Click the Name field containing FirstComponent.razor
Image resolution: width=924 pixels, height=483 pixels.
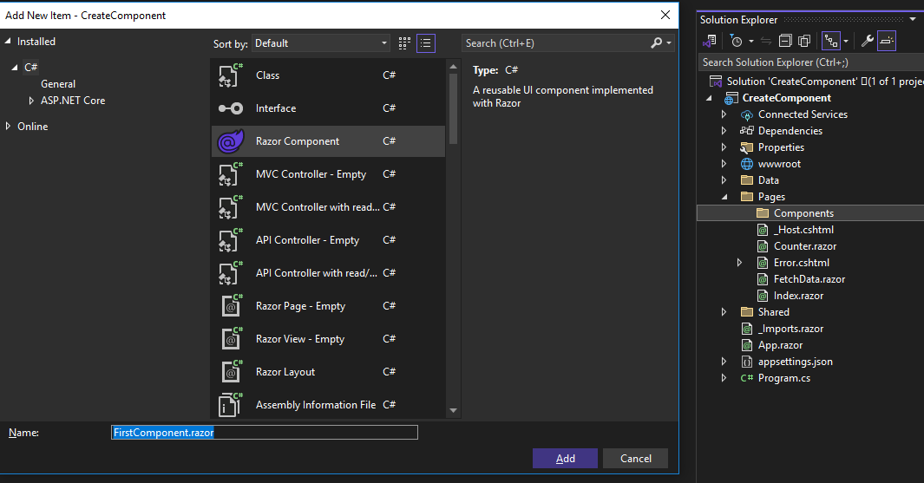(265, 432)
